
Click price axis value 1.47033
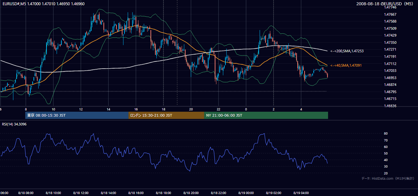click(x=390, y=71)
